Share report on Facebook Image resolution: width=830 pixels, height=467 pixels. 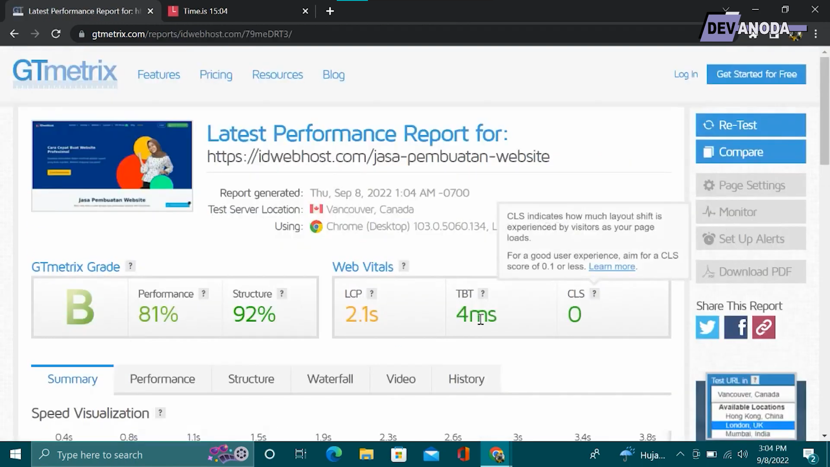(735, 327)
